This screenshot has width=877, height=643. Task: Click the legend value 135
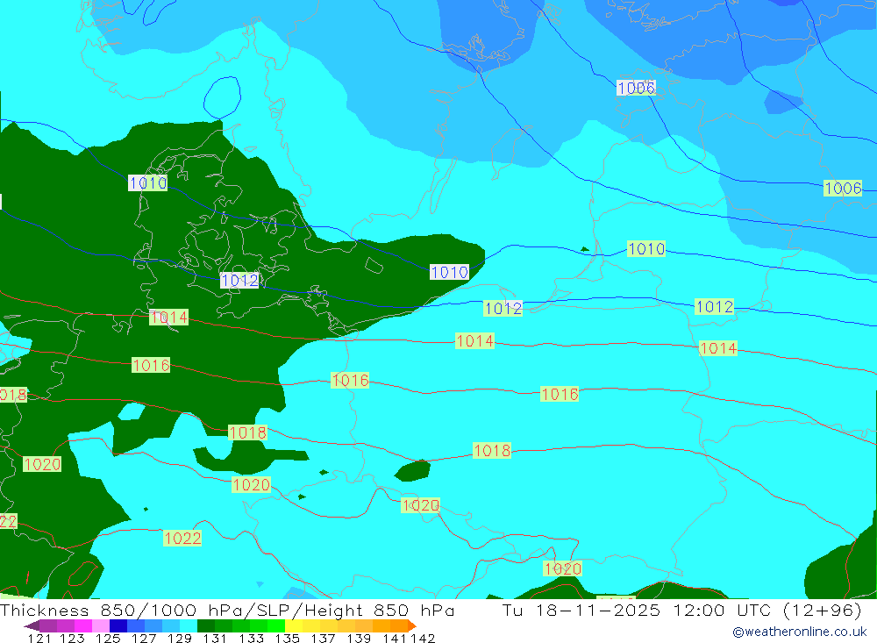[x=287, y=639]
